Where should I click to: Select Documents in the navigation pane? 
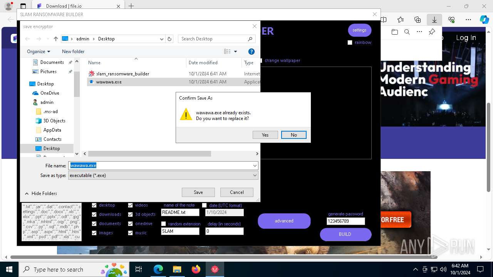click(52, 62)
